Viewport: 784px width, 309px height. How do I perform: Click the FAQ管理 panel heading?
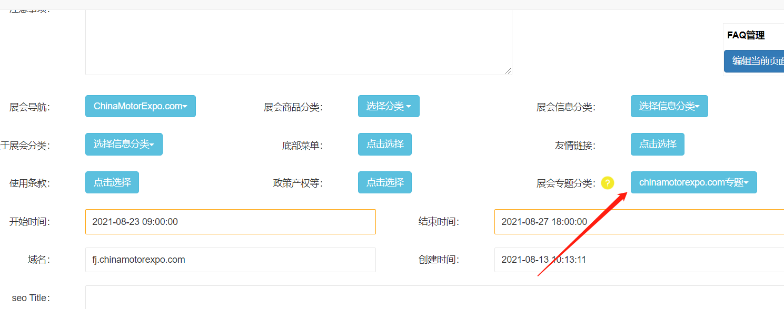[746, 35]
